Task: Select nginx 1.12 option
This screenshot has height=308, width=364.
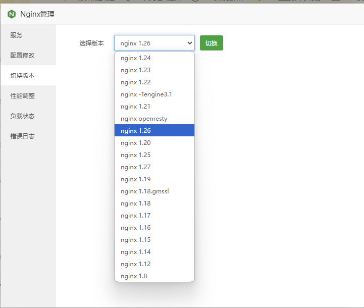Action: pos(154,264)
